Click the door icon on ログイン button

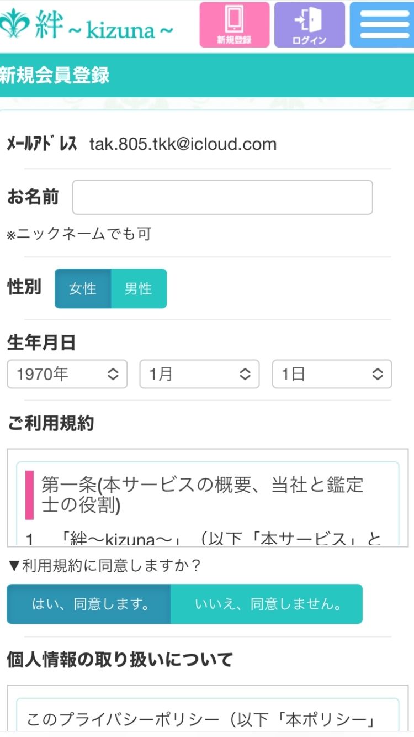pyautogui.click(x=309, y=19)
